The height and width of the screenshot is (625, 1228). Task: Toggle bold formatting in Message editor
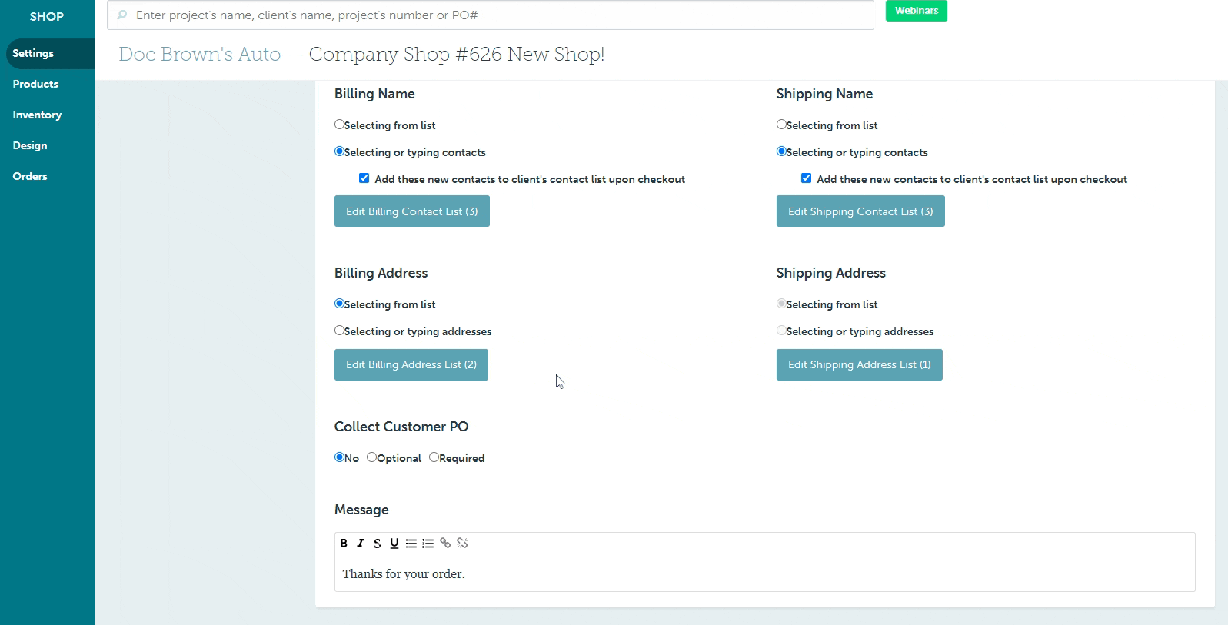pyautogui.click(x=344, y=544)
